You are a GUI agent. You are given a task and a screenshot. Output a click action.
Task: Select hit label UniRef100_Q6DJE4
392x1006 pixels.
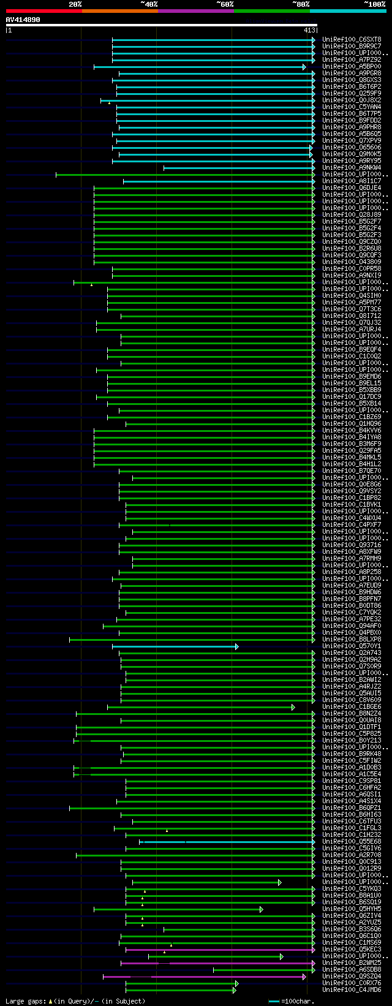point(352,188)
